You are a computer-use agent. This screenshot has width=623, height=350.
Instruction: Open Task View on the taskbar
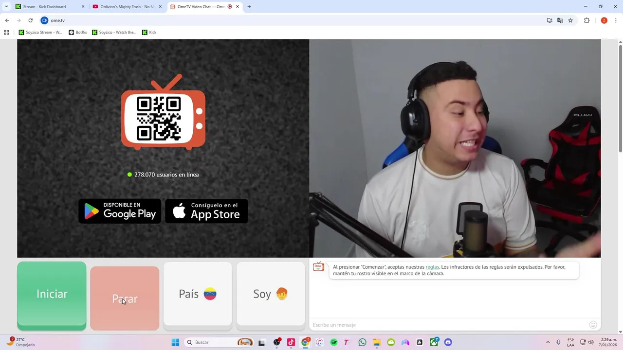261,342
